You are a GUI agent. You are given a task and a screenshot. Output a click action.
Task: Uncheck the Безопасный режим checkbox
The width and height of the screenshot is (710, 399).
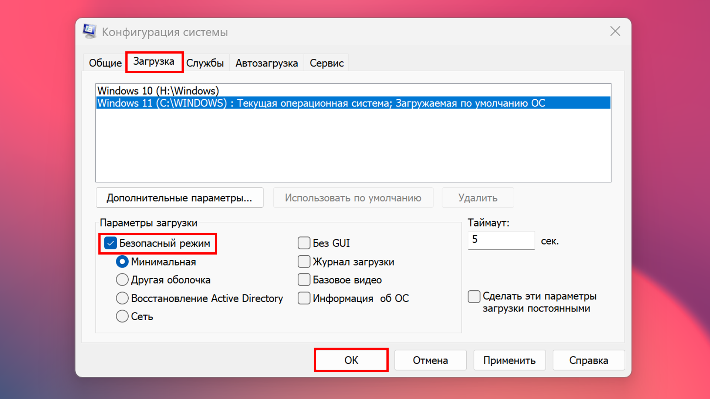[x=111, y=243]
